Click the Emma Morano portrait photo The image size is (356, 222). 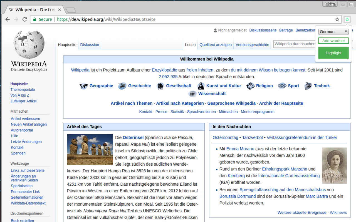point(334,166)
